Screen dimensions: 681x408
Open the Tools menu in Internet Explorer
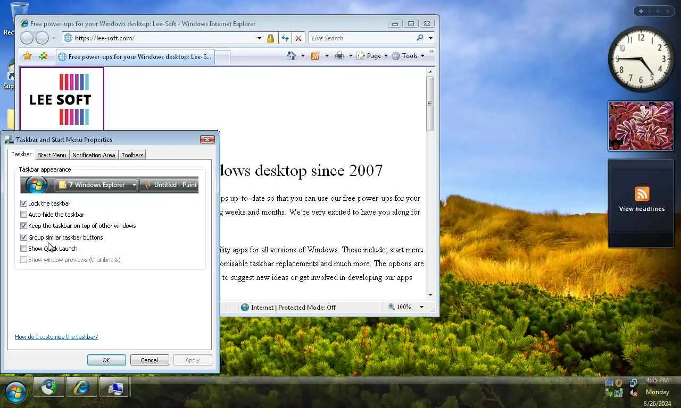pyautogui.click(x=408, y=56)
